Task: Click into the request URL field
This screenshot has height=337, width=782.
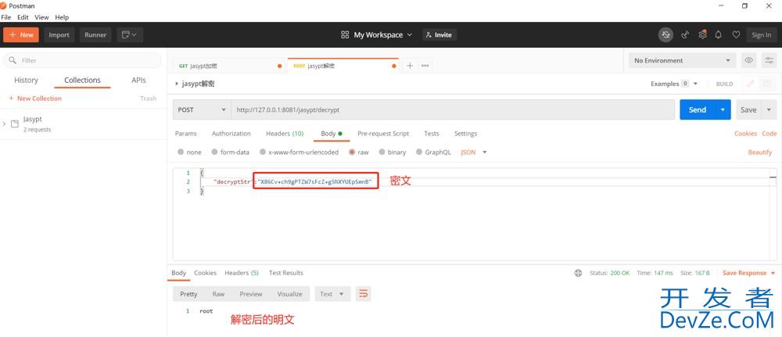Action: point(453,109)
